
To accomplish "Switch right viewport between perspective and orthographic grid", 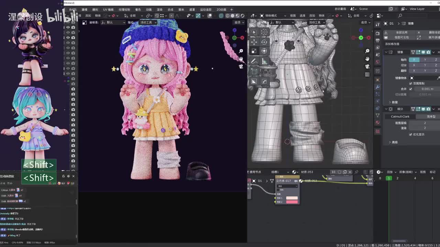I will (367, 74).
